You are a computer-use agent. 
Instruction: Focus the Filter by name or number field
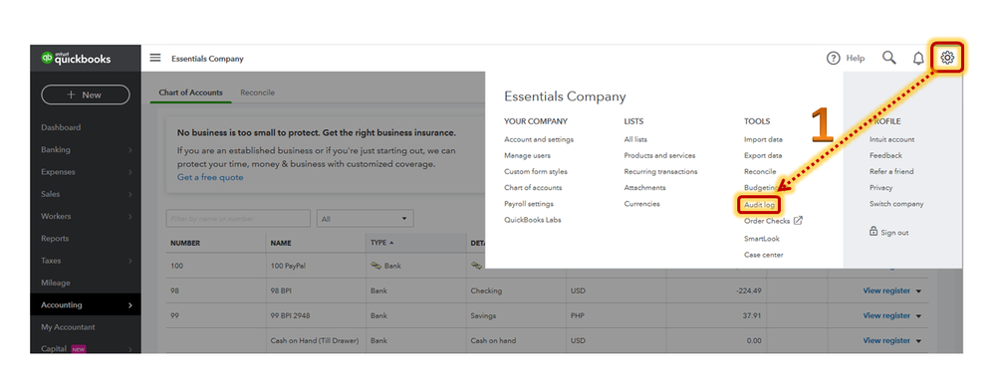[238, 219]
